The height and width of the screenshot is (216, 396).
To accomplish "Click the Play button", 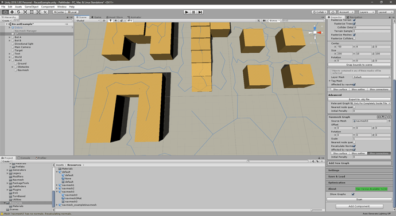I will click(x=187, y=12).
